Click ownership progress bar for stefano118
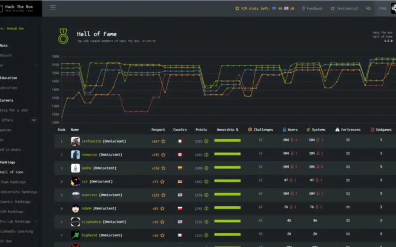396x247 pixels. 227,141
